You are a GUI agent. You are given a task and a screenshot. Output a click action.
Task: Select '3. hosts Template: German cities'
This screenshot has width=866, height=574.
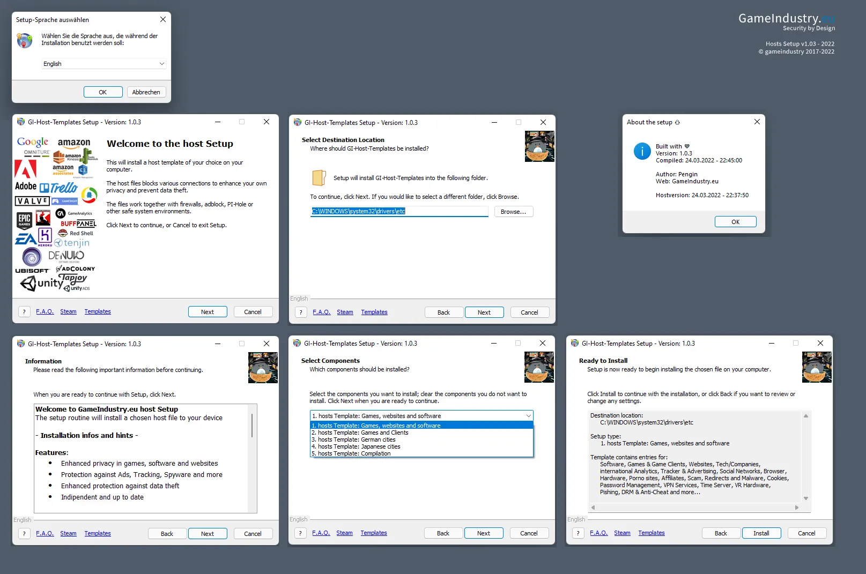421,439
